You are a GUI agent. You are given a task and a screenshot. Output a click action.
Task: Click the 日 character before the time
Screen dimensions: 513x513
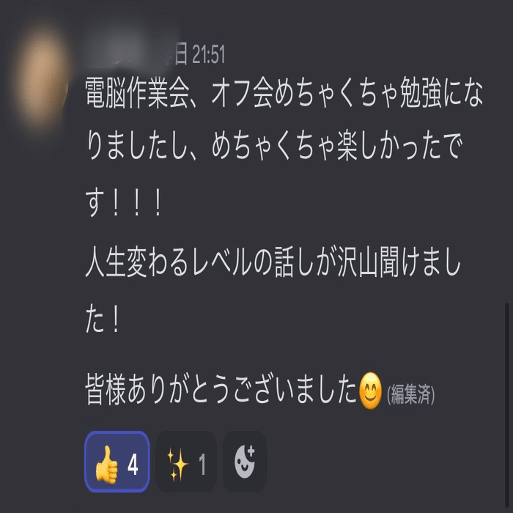point(181,54)
